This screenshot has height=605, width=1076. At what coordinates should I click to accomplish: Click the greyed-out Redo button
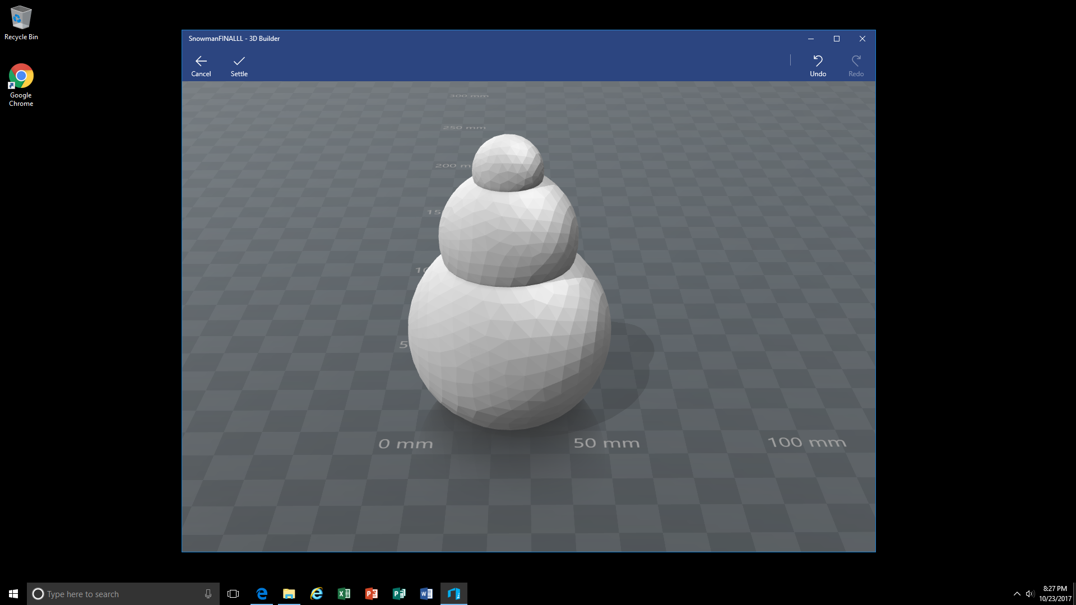tap(856, 66)
